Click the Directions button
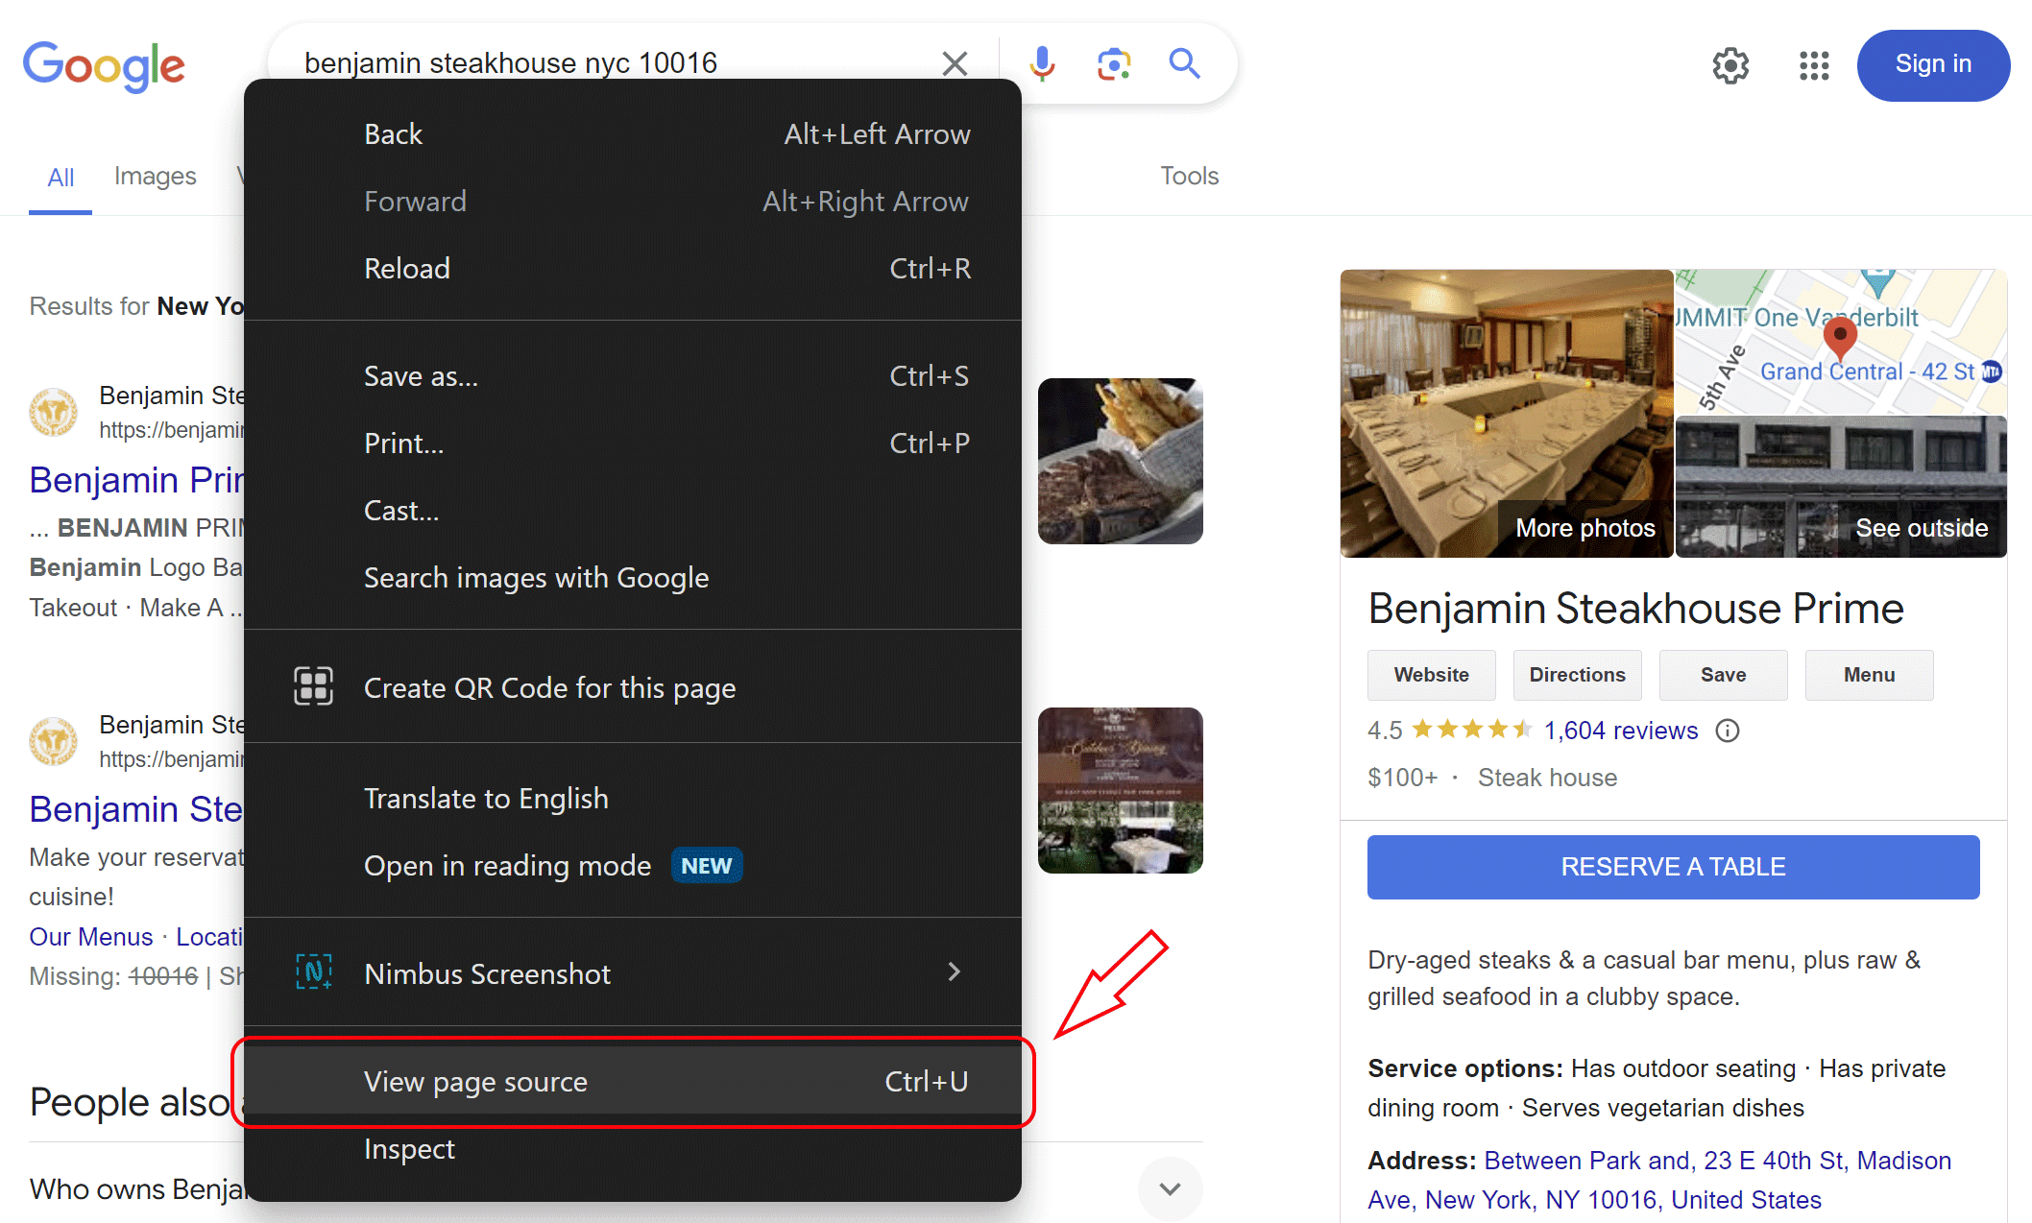The height and width of the screenshot is (1223, 2032). 1577,675
